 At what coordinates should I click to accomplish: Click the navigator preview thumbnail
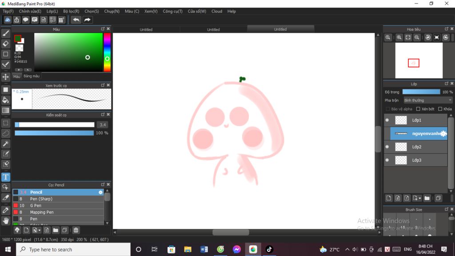tap(419, 60)
